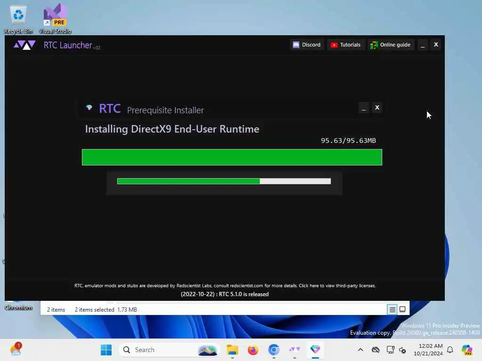
Task: Open the Copilot Preview taskbar icon
Action: coord(467,350)
